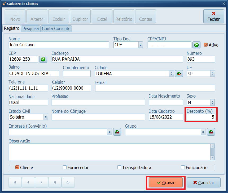
Task: Click the refresh record icon
Action: click(x=68, y=182)
